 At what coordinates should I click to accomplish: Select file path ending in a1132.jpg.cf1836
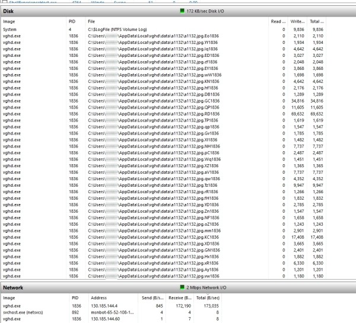[x=152, y=62]
